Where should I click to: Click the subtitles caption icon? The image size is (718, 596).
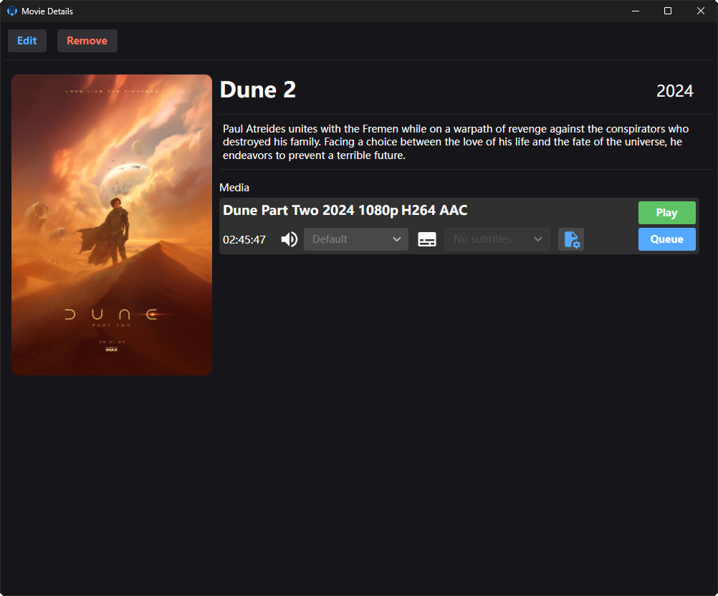(x=427, y=239)
